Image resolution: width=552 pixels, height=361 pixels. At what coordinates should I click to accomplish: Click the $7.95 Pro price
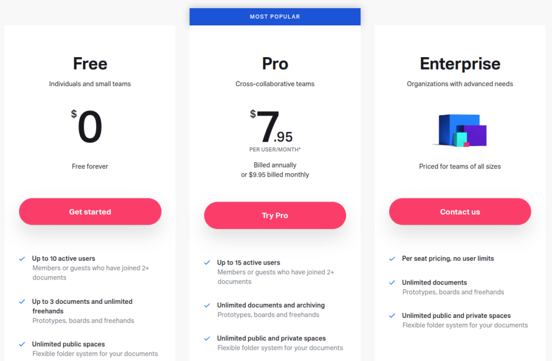272,126
